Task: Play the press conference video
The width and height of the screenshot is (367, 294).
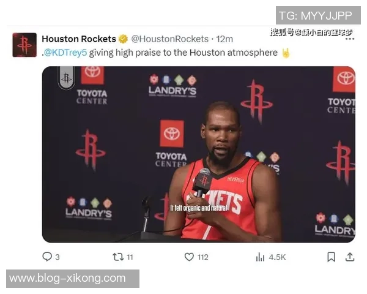Action: point(199,154)
